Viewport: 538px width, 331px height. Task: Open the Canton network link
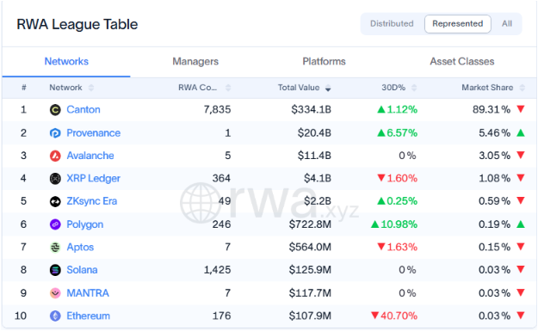click(x=83, y=110)
